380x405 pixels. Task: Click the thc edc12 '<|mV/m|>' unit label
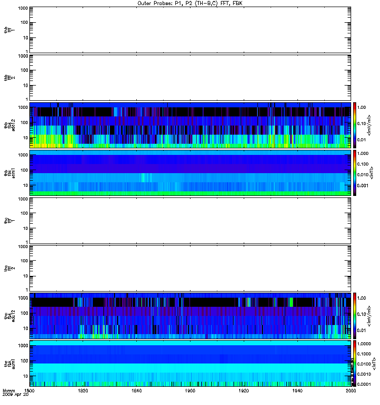pyautogui.click(x=369, y=315)
